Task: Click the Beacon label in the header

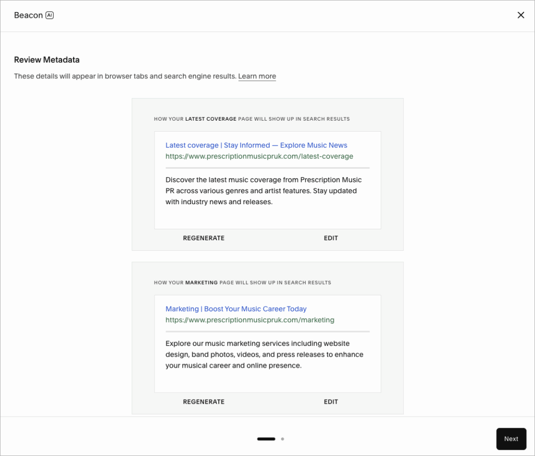Action: pyautogui.click(x=27, y=15)
